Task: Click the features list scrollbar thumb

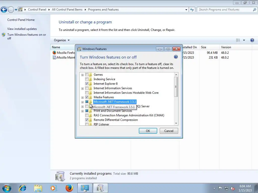Action: pos(176,87)
